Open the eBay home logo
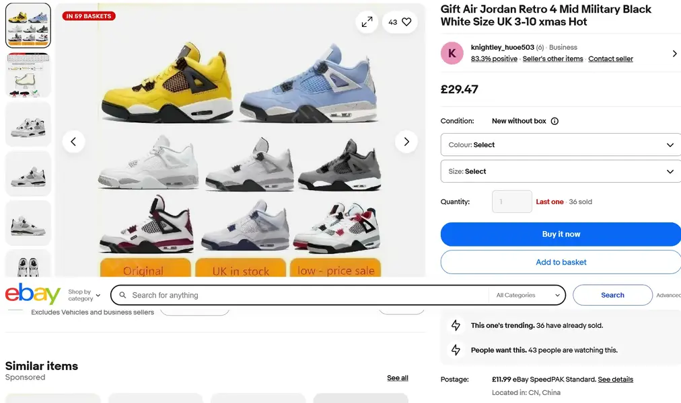Viewport: 681px width, 403px height. click(33, 294)
